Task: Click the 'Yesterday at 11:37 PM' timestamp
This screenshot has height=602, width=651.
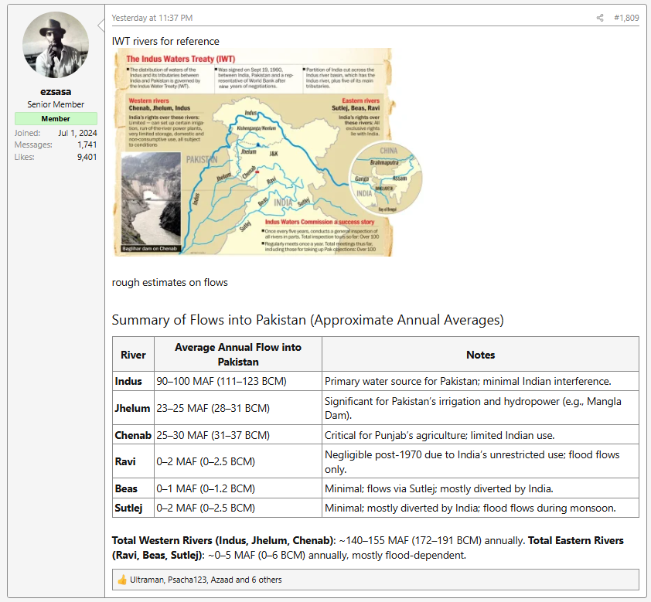Action: 152,18
